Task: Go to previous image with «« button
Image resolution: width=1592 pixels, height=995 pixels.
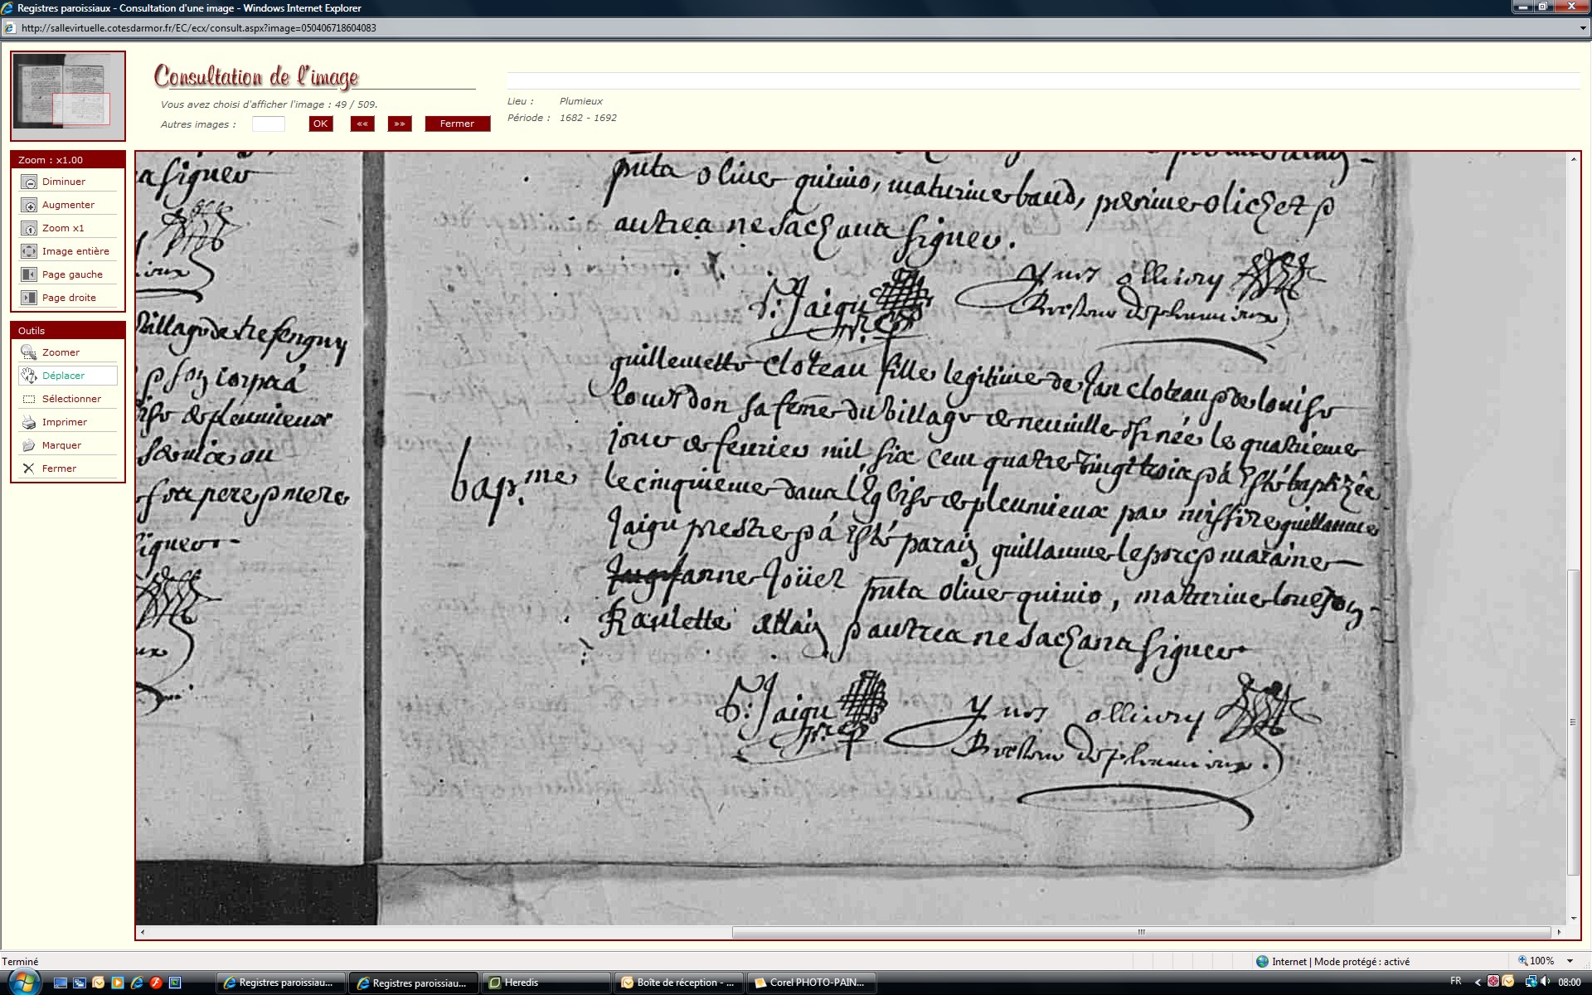Action: [x=362, y=124]
